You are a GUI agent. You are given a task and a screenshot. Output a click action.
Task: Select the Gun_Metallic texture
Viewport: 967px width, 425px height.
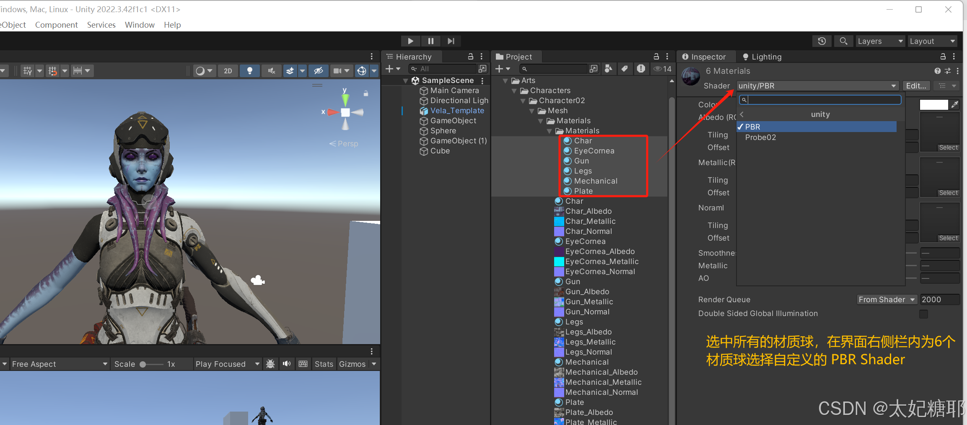pyautogui.click(x=583, y=302)
